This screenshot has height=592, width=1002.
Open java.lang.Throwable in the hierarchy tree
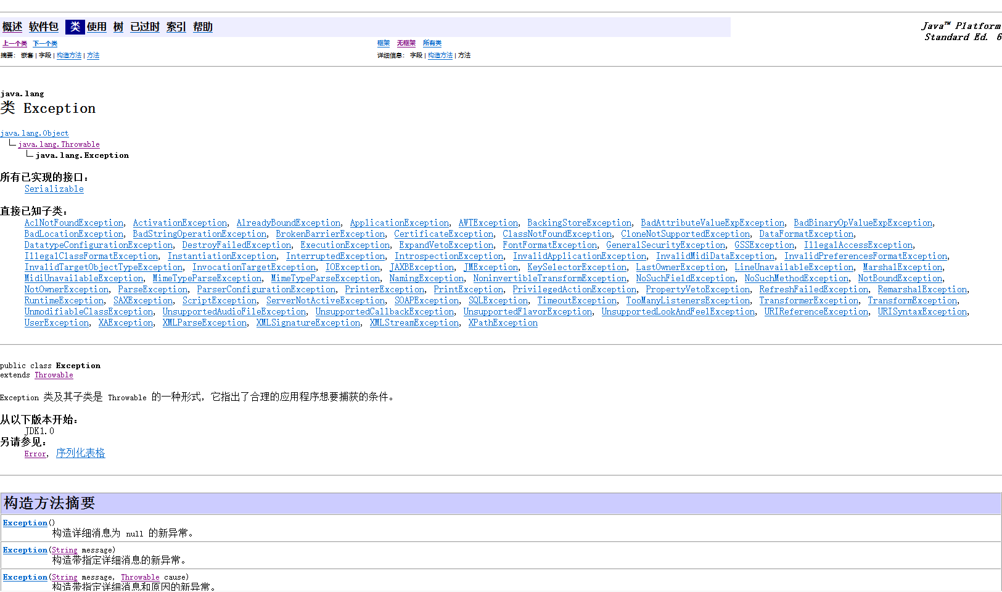[x=59, y=144]
